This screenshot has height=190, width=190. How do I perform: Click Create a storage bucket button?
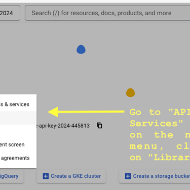(155, 176)
